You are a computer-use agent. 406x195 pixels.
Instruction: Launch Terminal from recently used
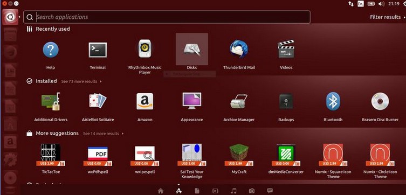[98, 50]
